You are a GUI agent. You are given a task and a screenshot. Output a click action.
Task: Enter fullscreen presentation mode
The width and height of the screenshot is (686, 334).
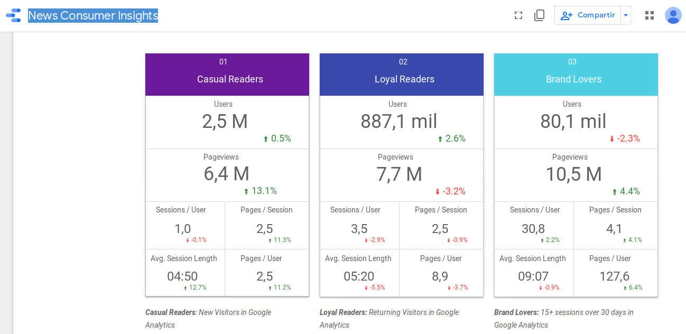click(518, 15)
